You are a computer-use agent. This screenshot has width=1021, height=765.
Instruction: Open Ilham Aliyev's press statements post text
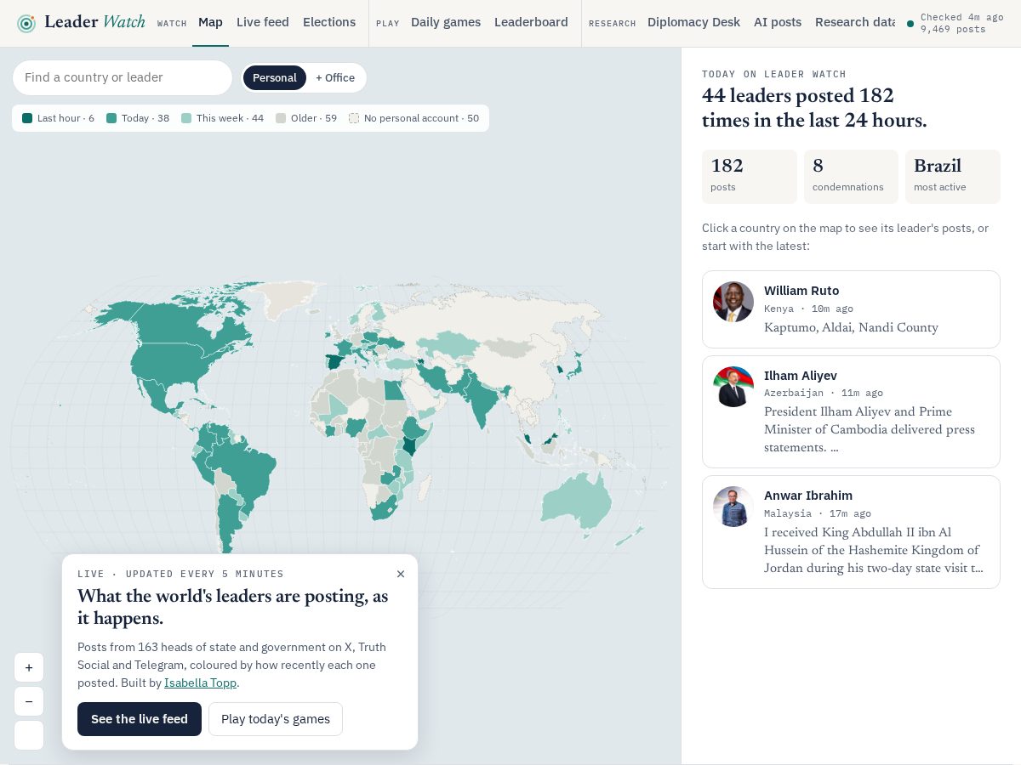pyautogui.click(x=870, y=430)
